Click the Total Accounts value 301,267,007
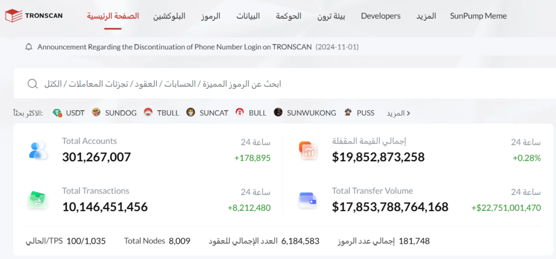The height and width of the screenshot is (259, 556). tap(97, 157)
